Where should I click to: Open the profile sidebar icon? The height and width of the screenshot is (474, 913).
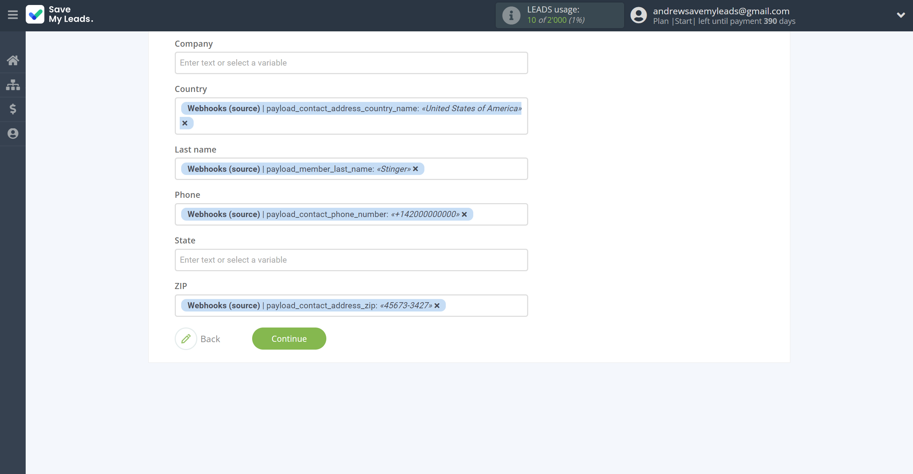click(13, 134)
